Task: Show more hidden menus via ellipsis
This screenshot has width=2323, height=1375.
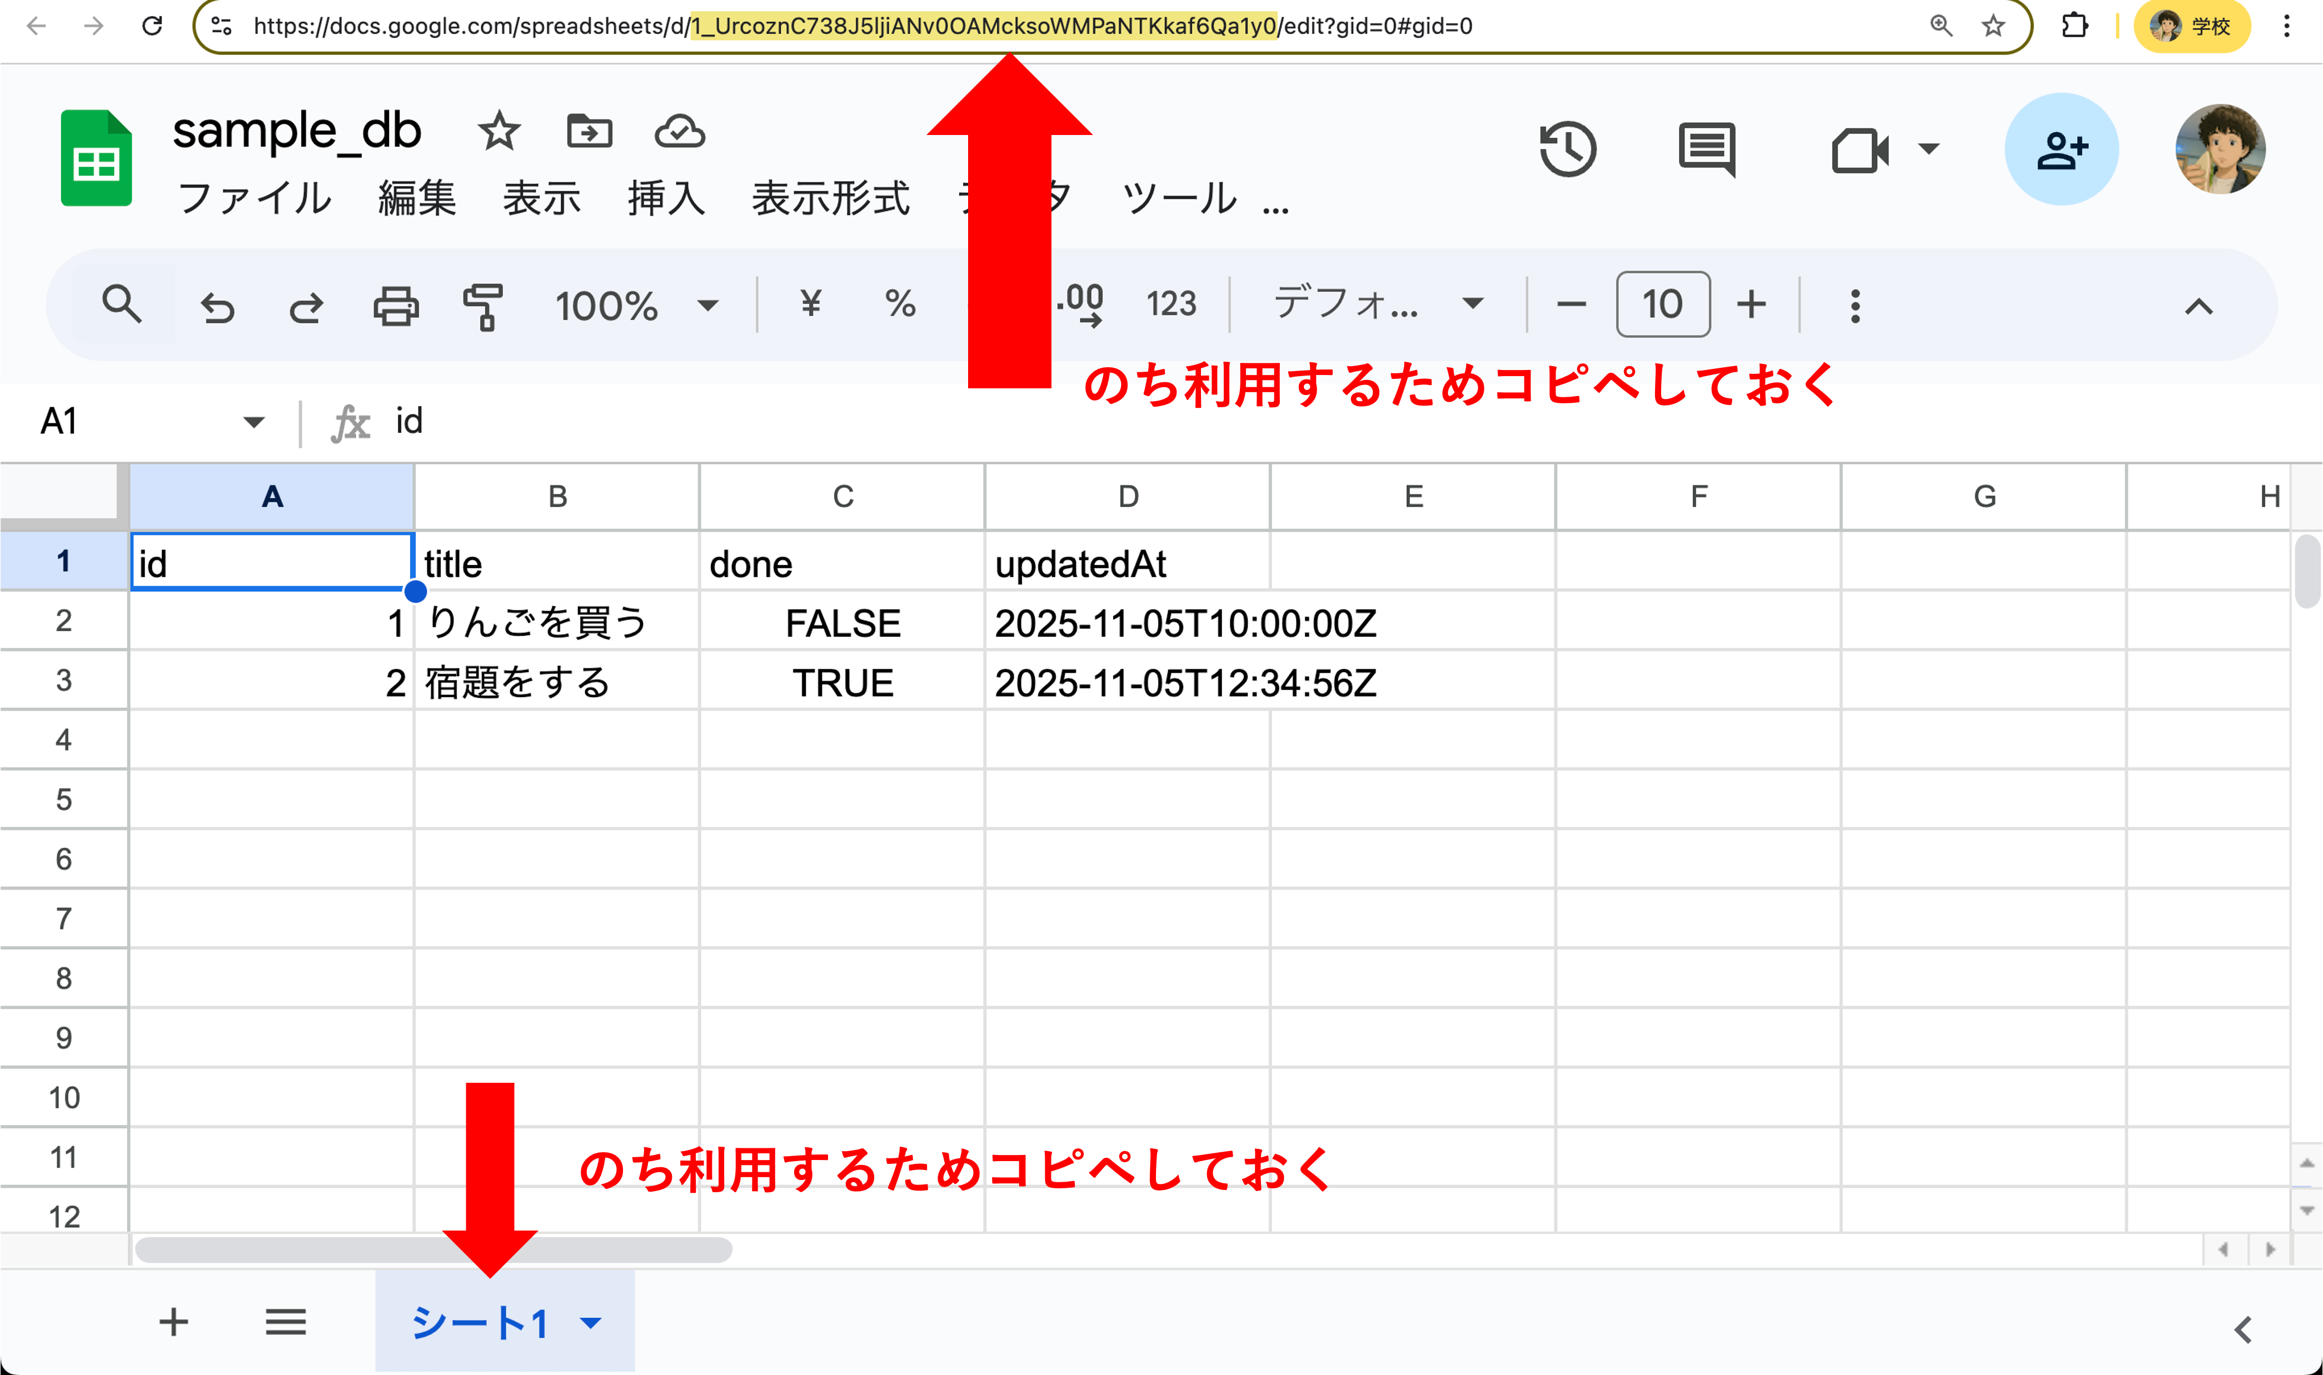Action: coord(1275,209)
